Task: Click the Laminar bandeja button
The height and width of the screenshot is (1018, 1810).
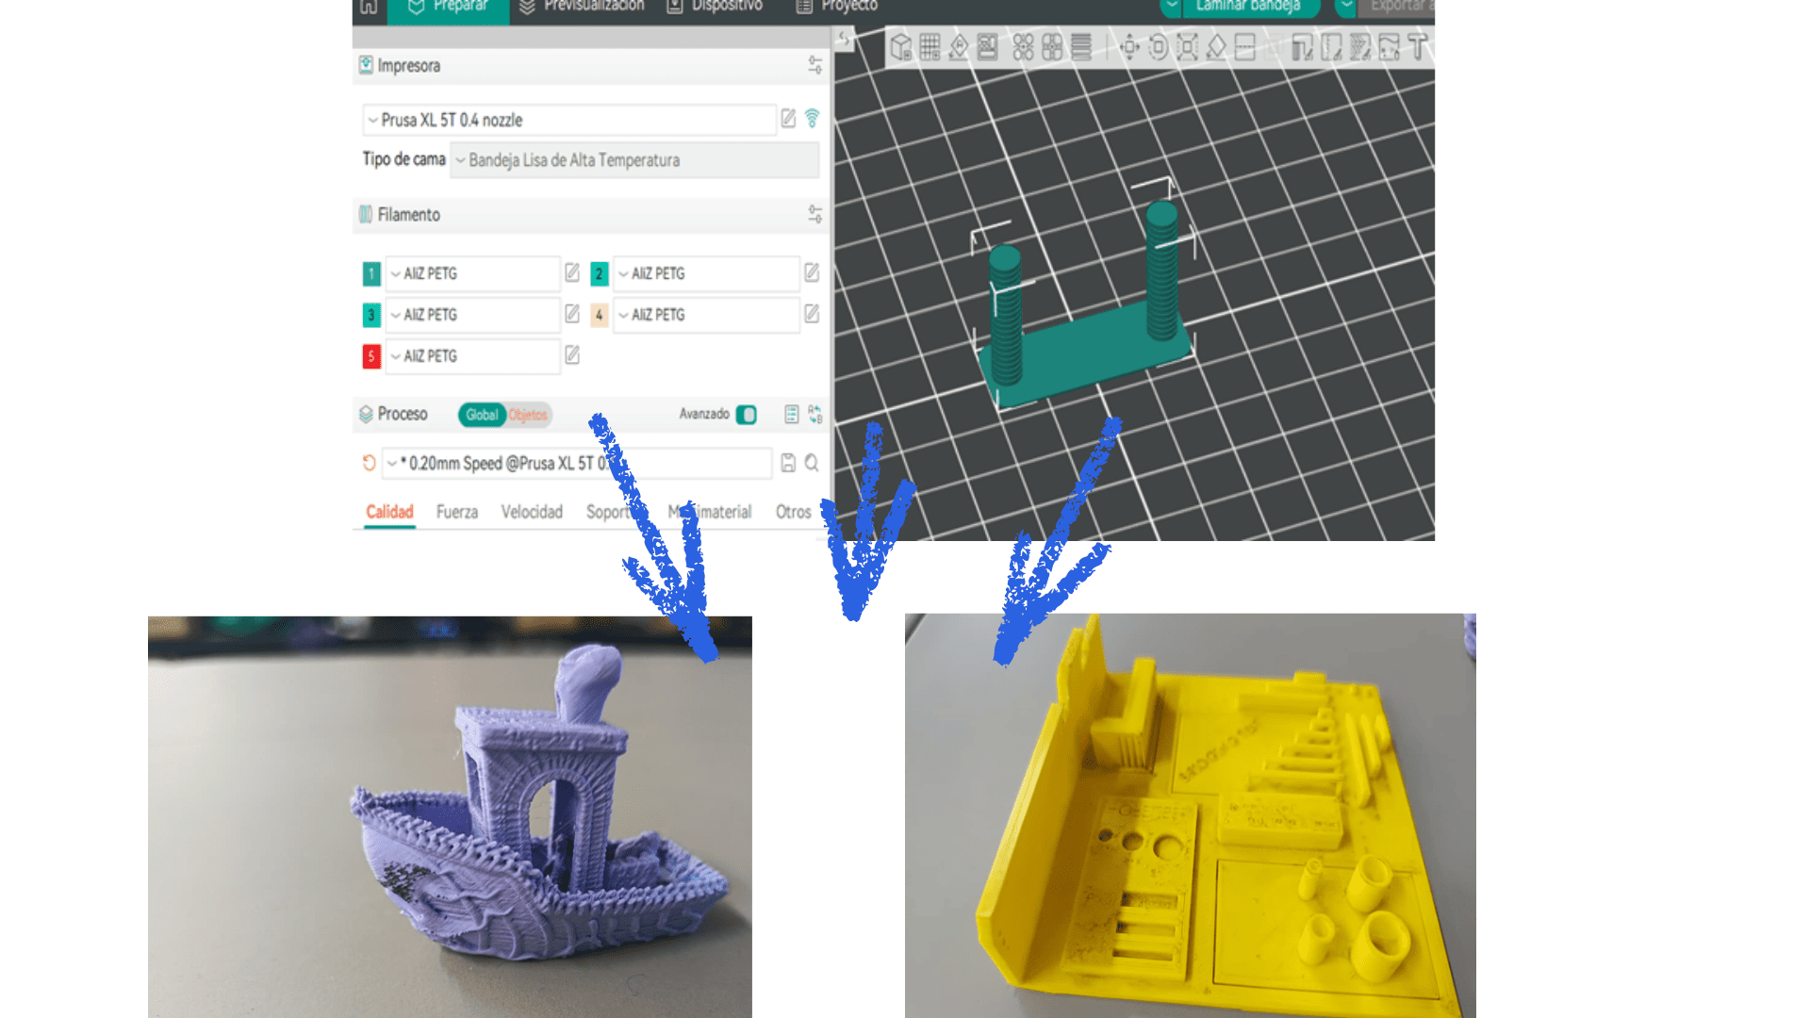Action: click(1247, 7)
